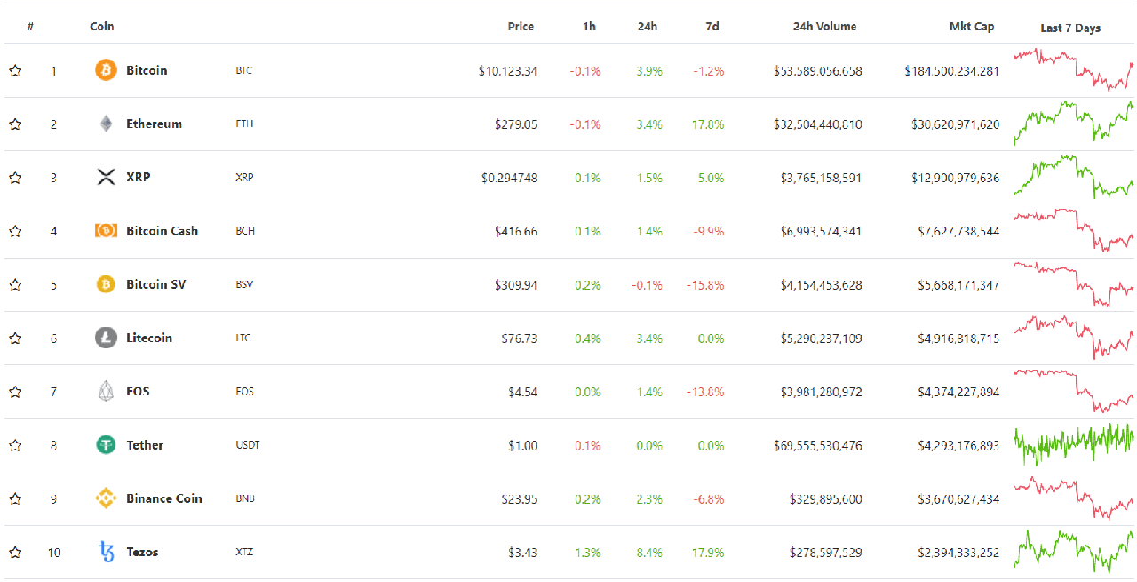Click the Tether logo icon
The height and width of the screenshot is (582, 1137).
(x=106, y=444)
